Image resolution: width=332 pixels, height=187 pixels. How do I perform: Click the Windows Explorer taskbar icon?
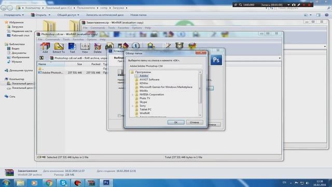20,183
